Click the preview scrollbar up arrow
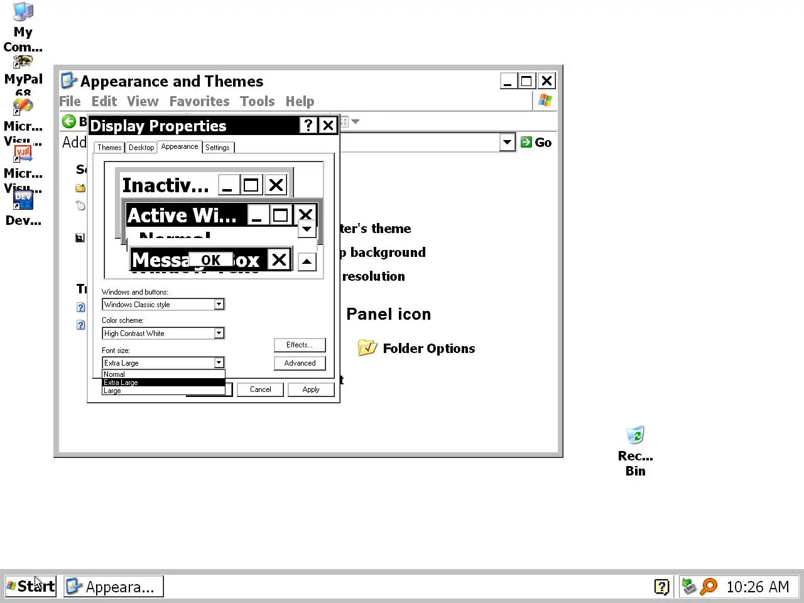 307,262
